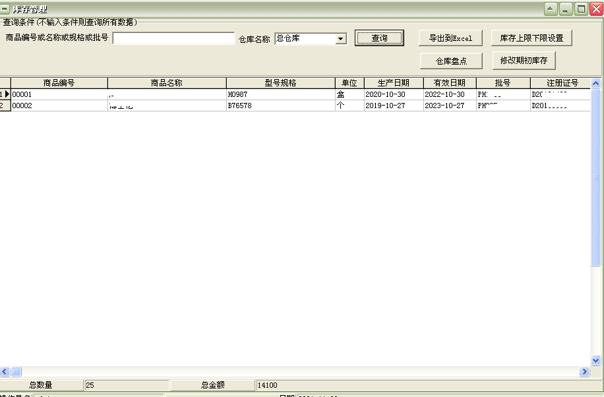Select 总仓库 combo box value
The image size is (604, 397).
tap(305, 38)
